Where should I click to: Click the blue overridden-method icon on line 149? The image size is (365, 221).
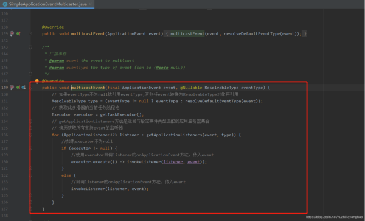click(24, 88)
